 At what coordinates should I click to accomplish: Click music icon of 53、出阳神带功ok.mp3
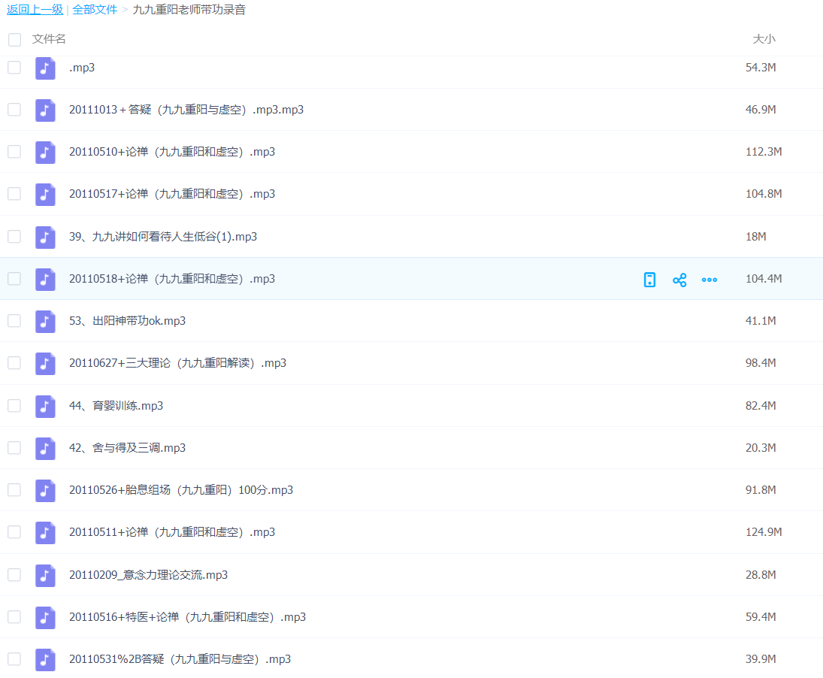coord(45,321)
